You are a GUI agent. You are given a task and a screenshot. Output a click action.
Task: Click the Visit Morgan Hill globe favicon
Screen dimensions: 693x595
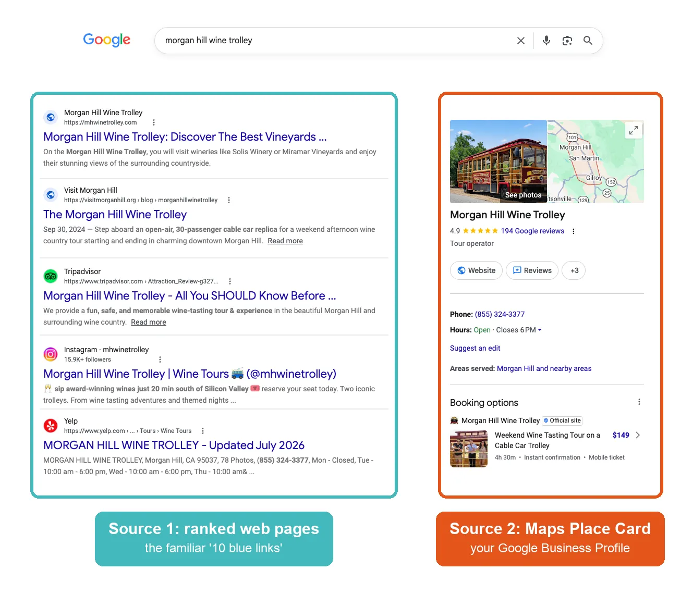coord(51,195)
